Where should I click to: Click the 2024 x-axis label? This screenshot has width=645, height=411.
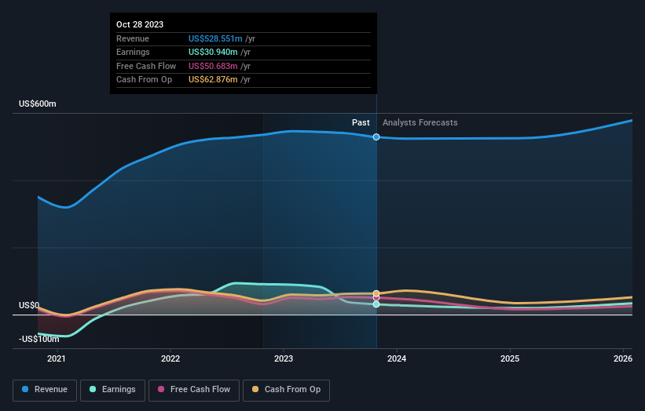pos(397,358)
